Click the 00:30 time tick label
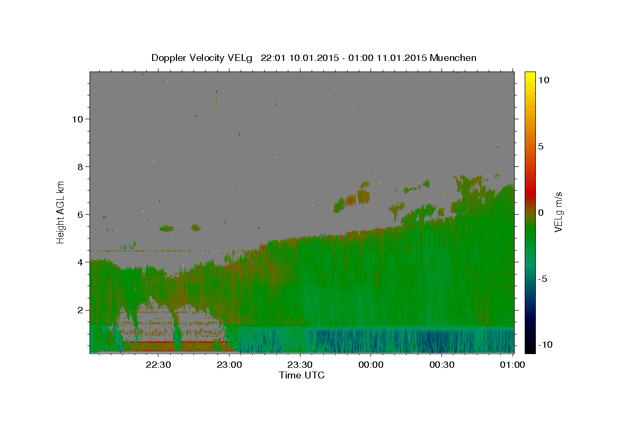636x424 pixels. (441, 365)
